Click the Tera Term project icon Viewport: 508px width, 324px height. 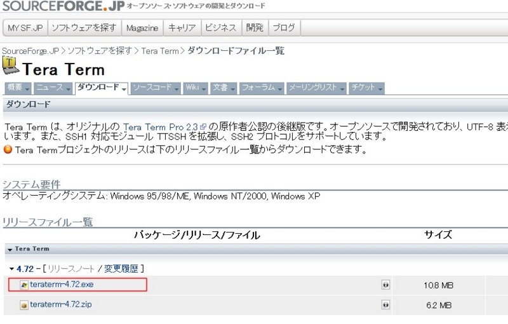[10, 65]
